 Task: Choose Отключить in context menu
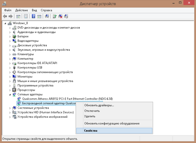114,111
